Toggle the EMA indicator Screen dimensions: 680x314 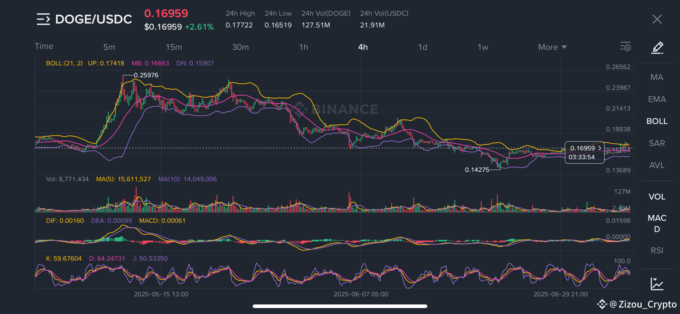point(657,99)
